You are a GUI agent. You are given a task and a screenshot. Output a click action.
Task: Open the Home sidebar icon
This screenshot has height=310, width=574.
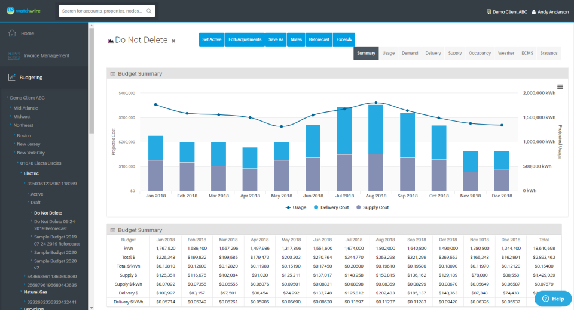[x=12, y=33]
